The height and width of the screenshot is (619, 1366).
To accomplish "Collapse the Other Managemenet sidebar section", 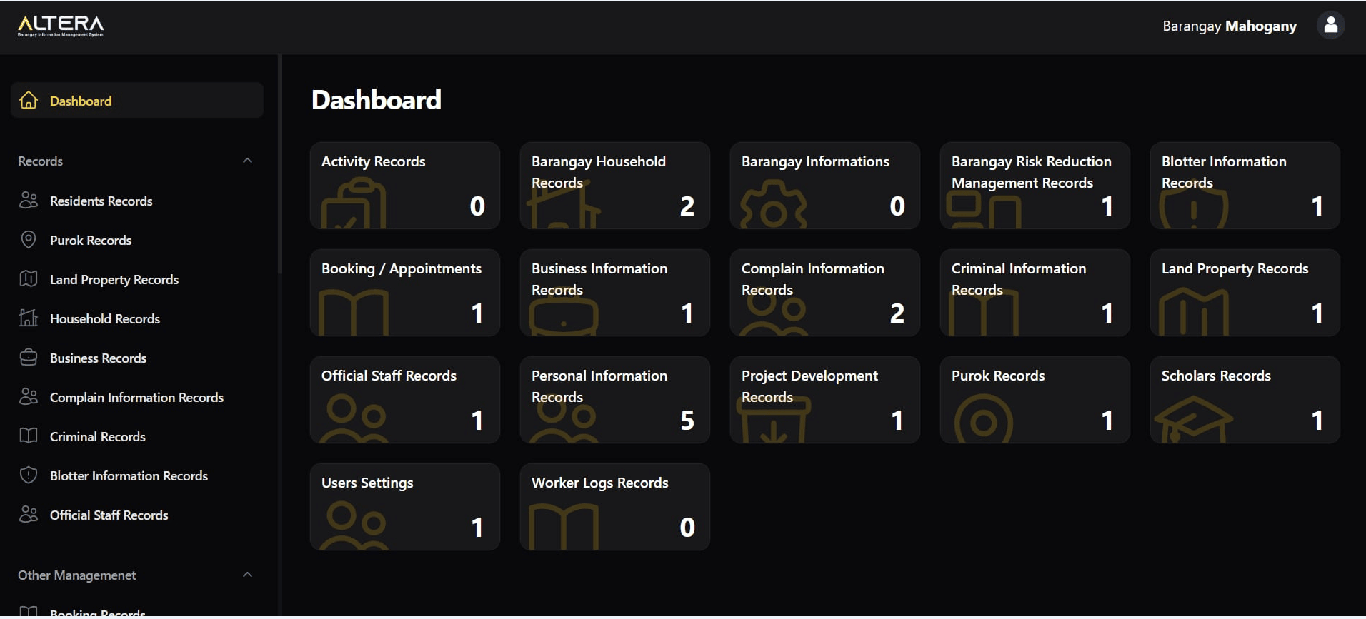I will coord(247,575).
